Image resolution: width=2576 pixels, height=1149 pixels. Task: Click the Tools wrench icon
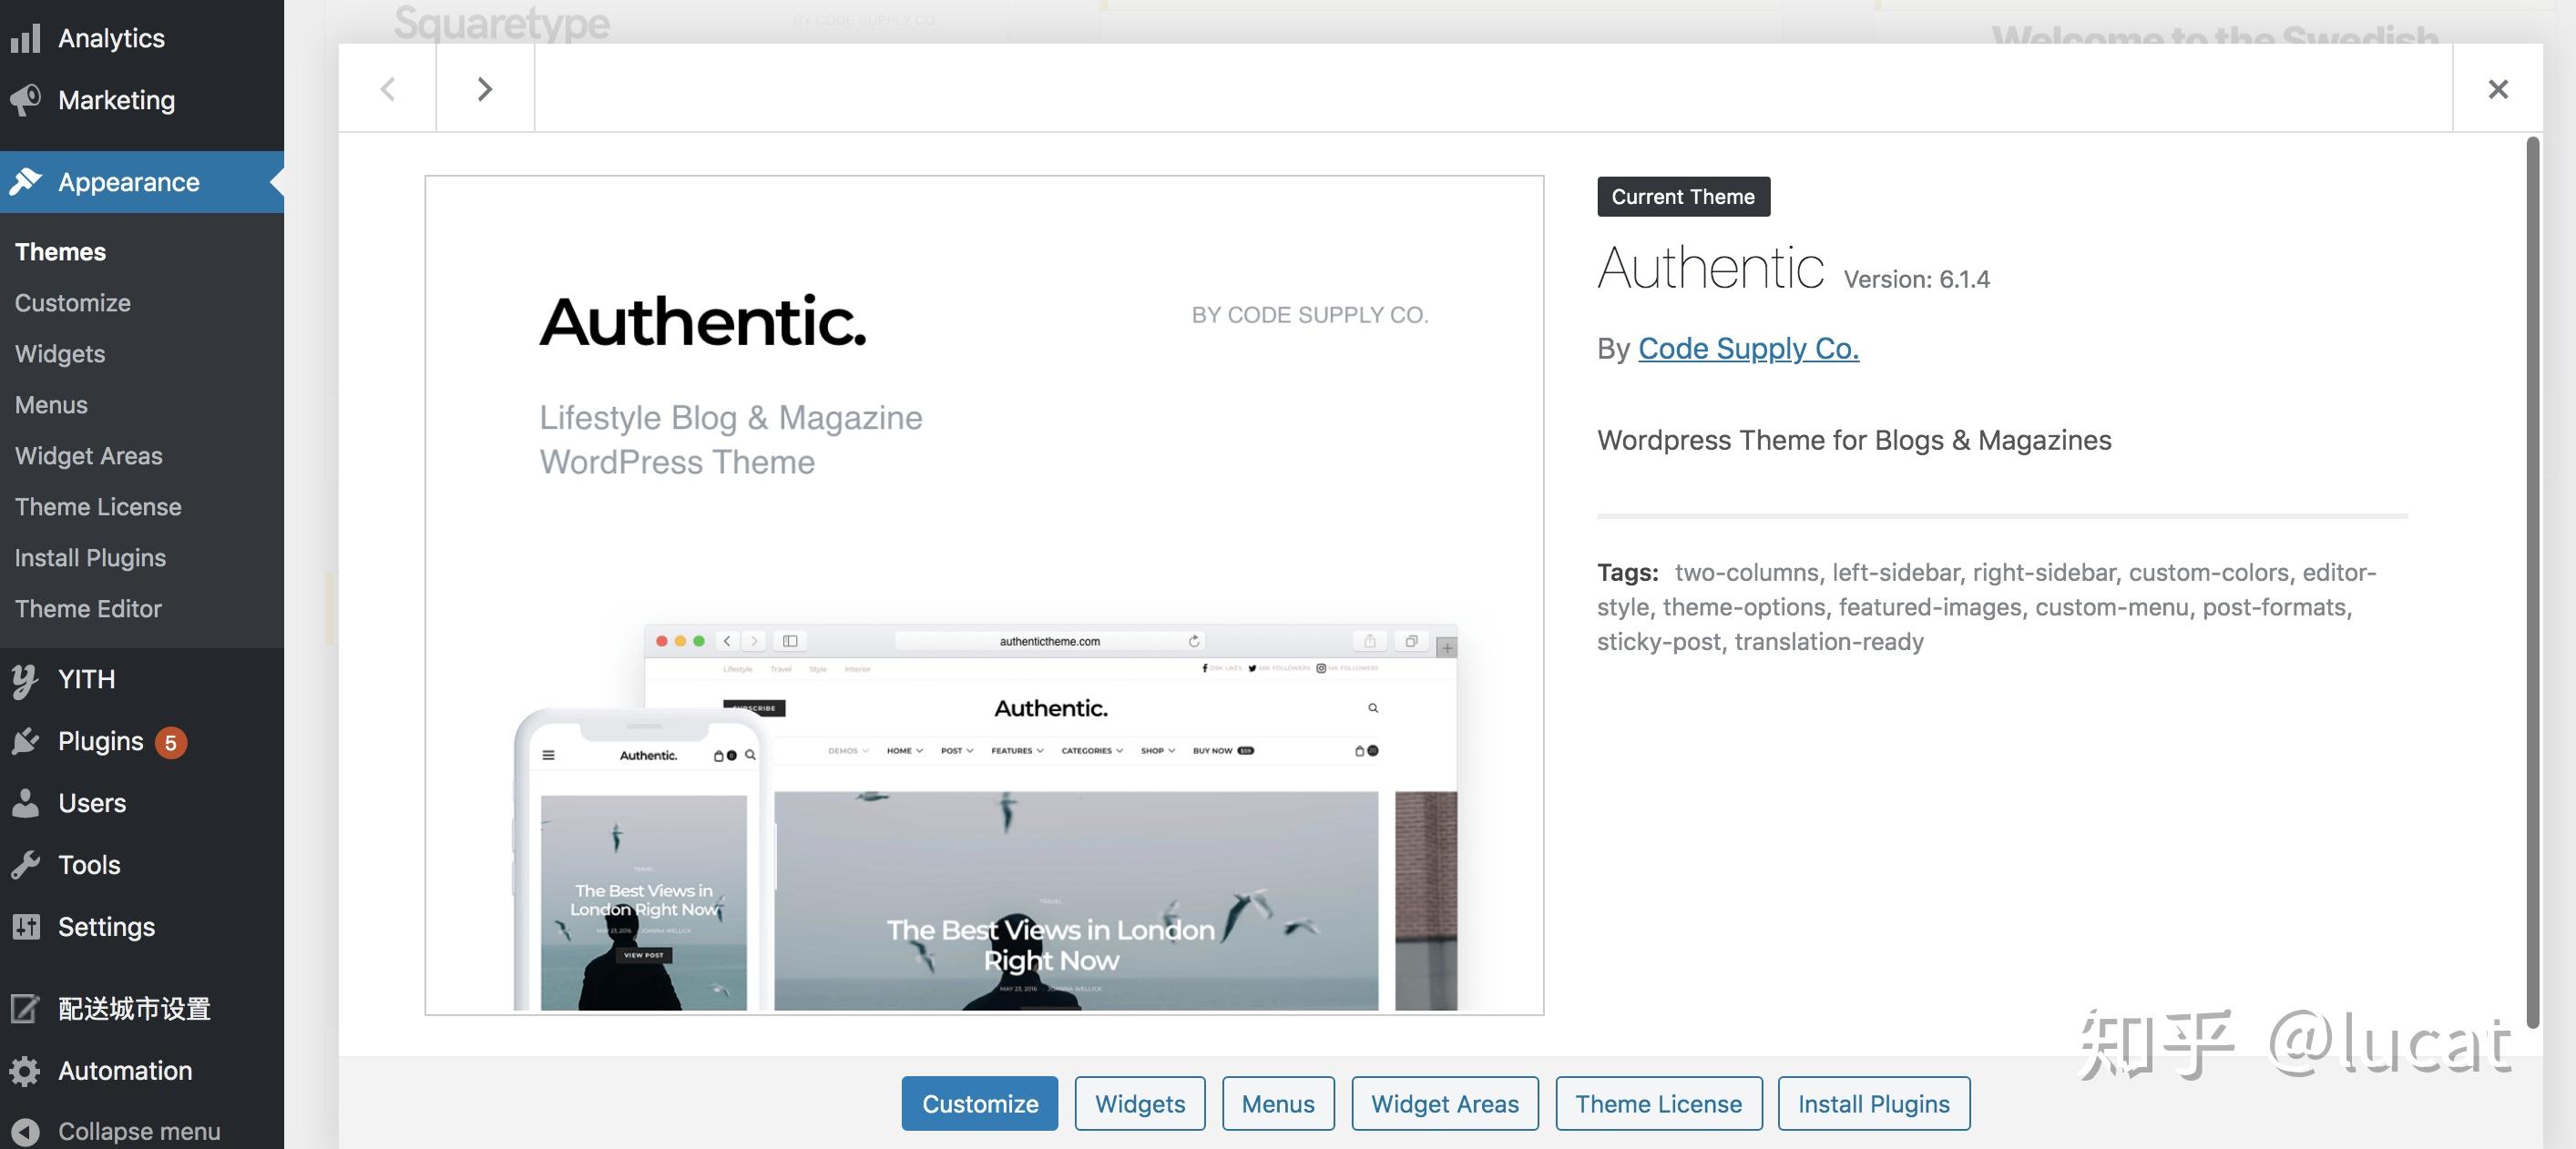[25, 865]
